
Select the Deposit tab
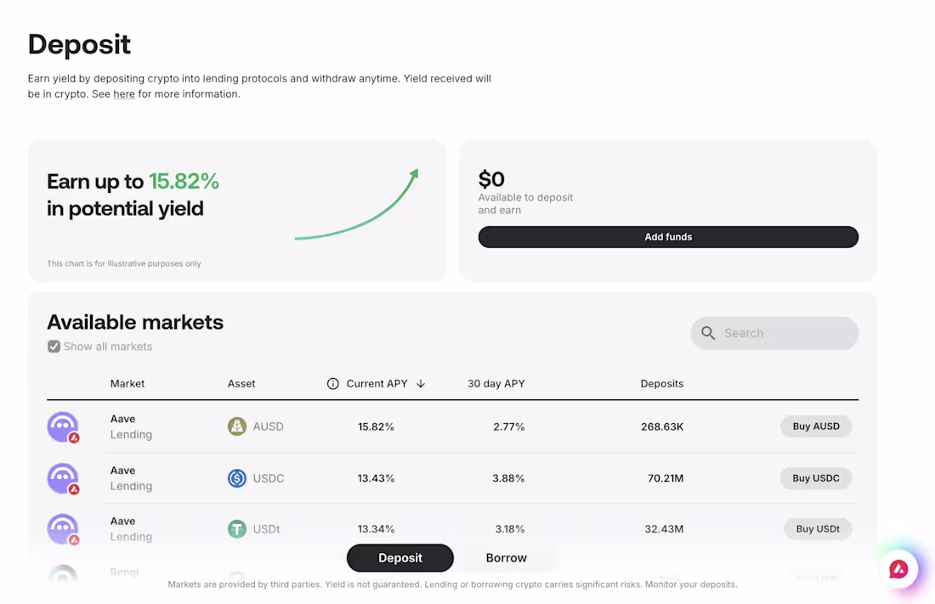(400, 558)
